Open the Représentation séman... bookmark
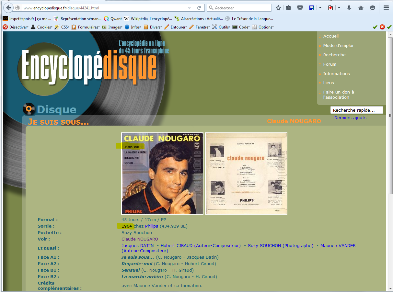 (78, 19)
